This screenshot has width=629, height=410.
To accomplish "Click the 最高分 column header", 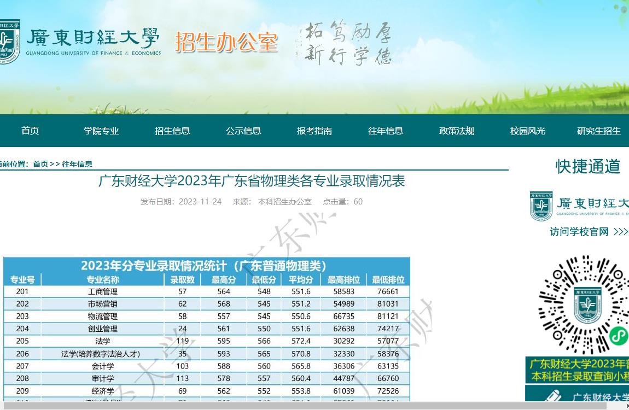I will point(224,280).
